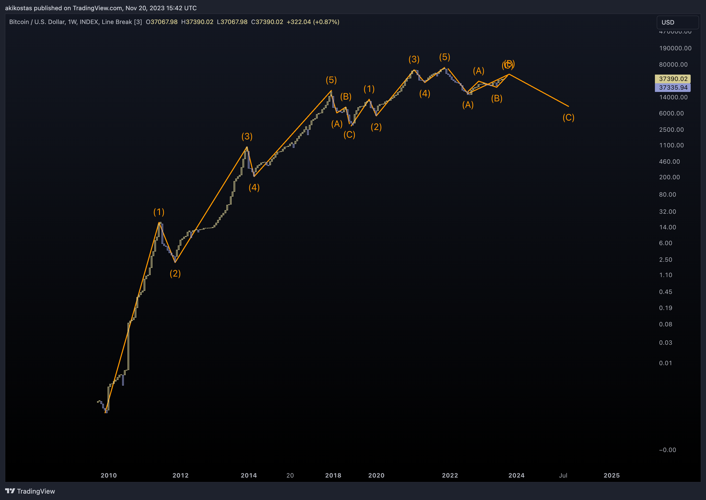Click the 14000.00 price axis label

673,97
